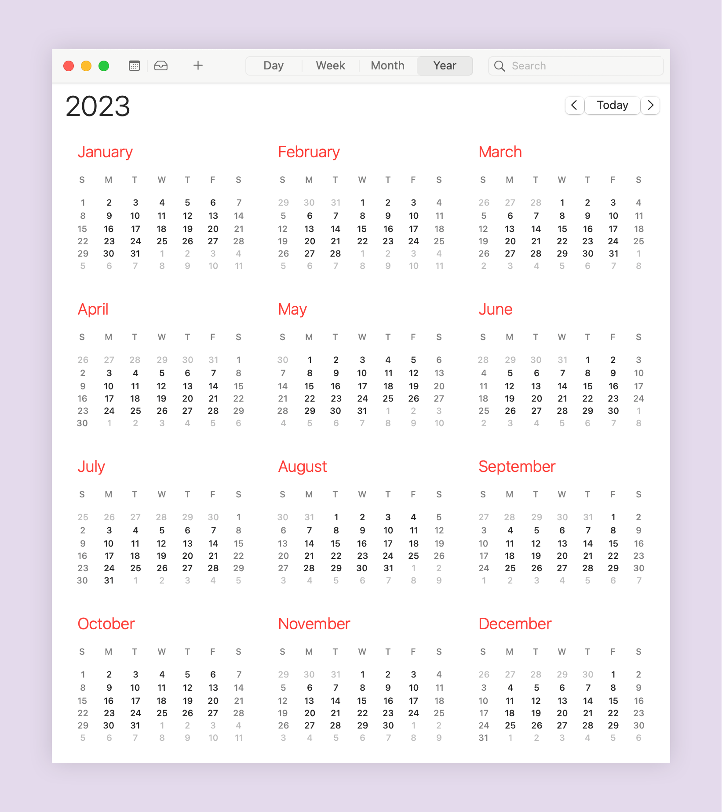Close the Calendar window
722x812 pixels.
point(69,66)
